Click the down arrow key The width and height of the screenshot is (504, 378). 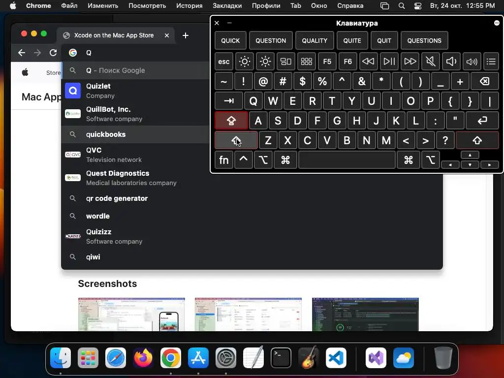(470, 164)
